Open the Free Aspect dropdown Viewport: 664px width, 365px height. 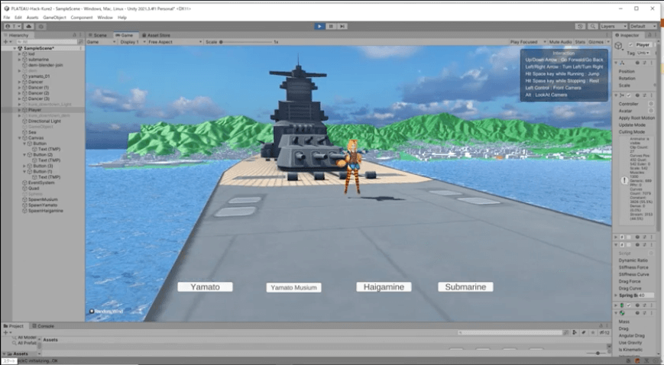(175, 42)
